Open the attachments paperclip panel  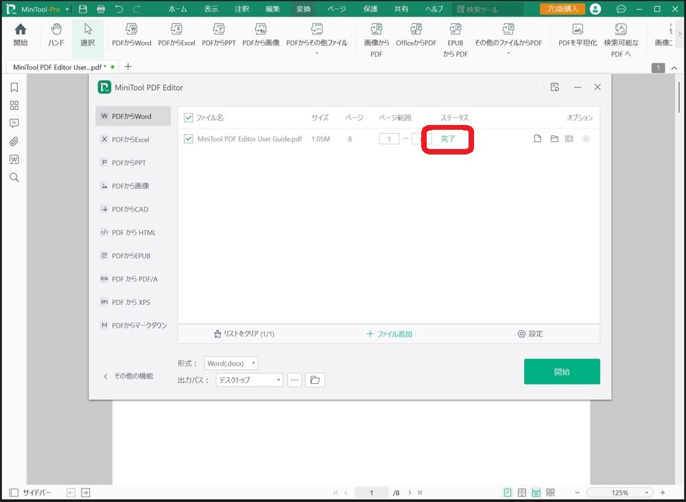click(x=14, y=141)
